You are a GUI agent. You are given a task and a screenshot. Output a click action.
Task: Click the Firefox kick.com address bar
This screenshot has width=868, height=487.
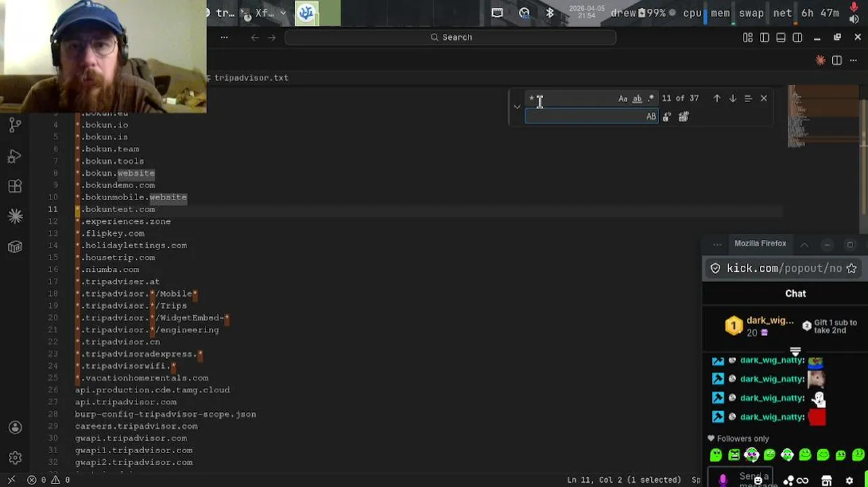pos(783,269)
